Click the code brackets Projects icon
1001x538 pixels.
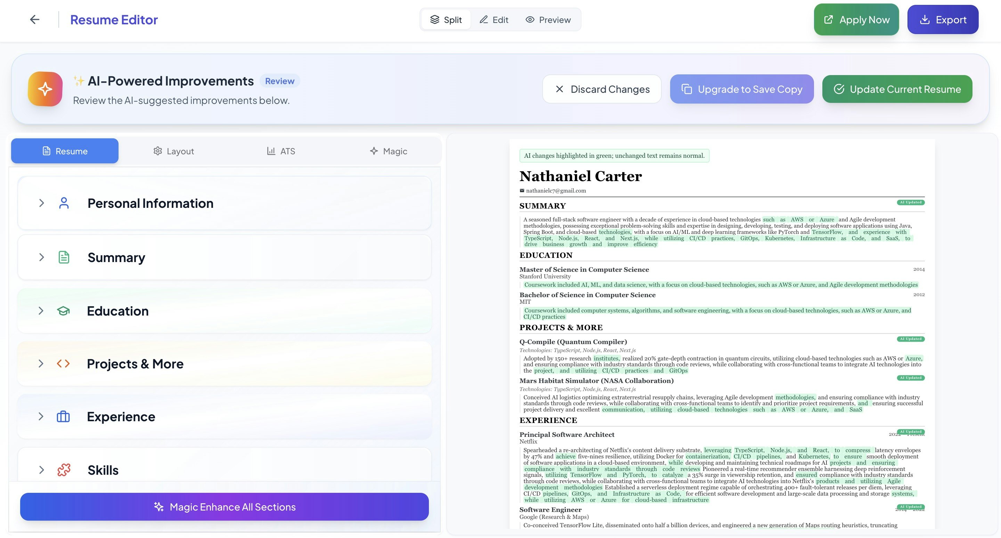[63, 364]
